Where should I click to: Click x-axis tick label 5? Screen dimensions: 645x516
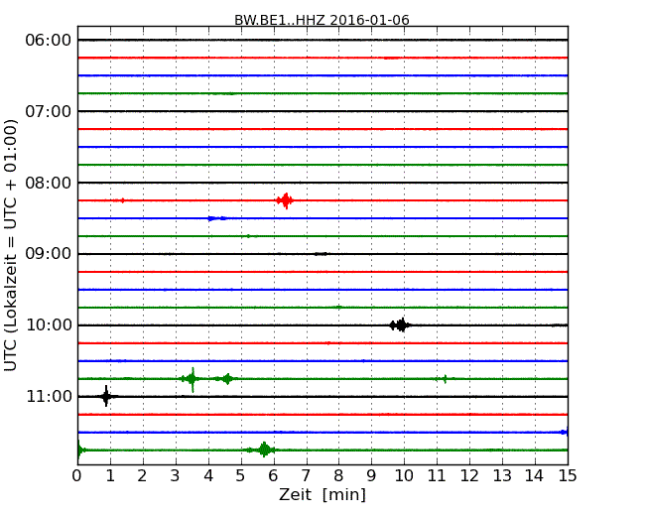pos(240,475)
